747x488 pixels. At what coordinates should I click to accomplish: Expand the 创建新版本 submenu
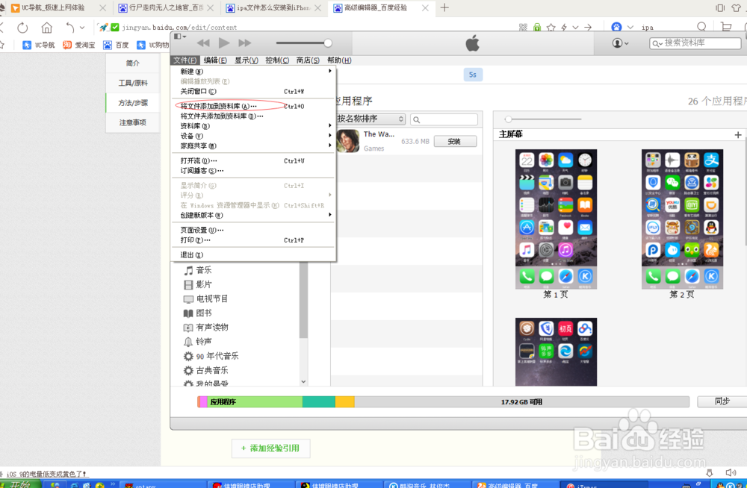(x=253, y=215)
